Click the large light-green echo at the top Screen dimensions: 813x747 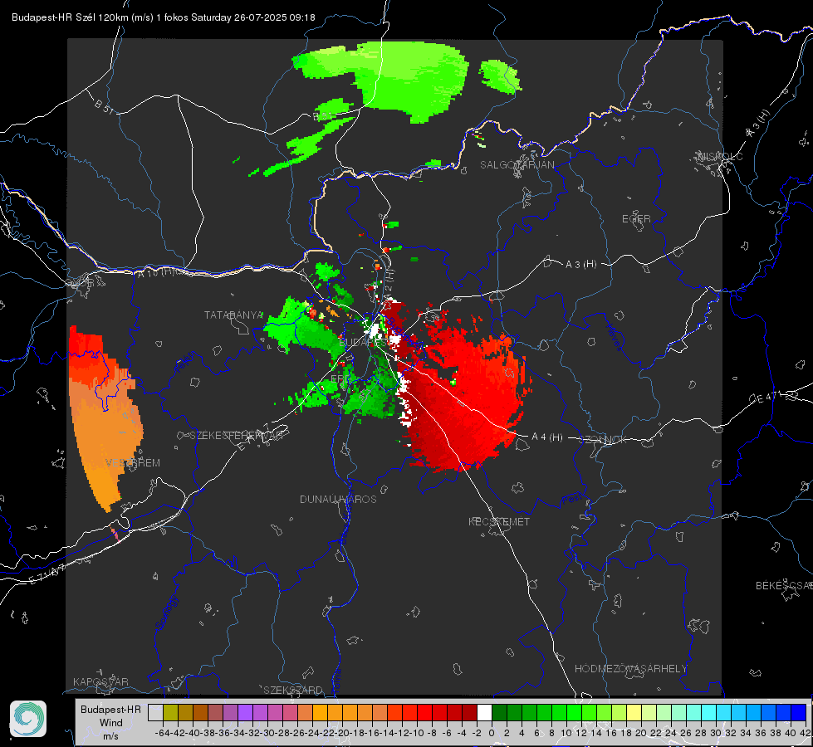409,78
